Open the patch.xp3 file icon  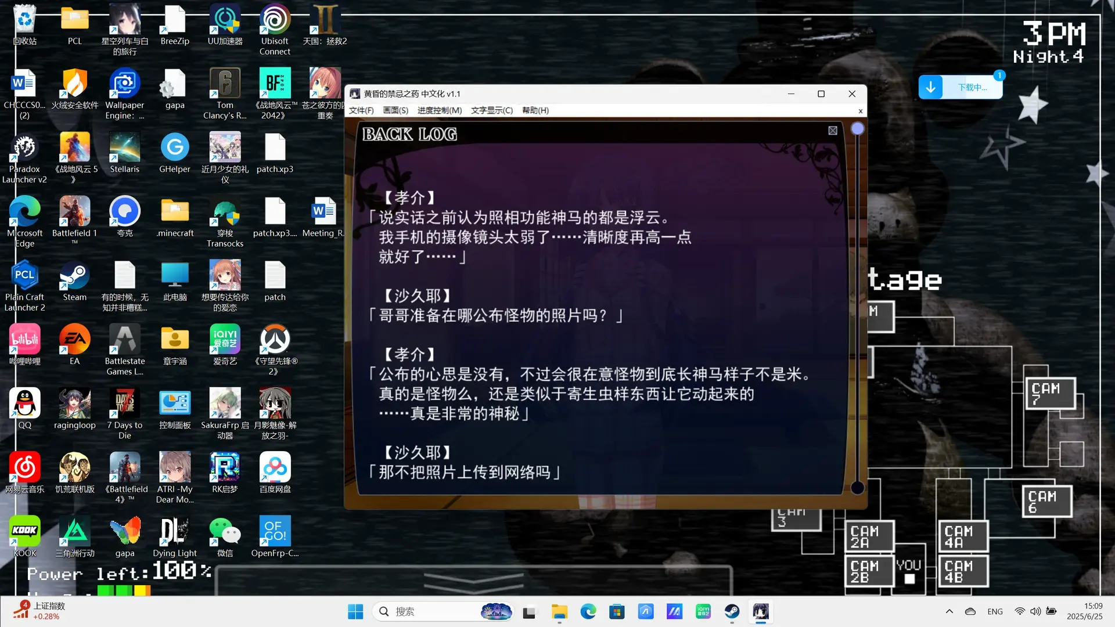point(275,153)
